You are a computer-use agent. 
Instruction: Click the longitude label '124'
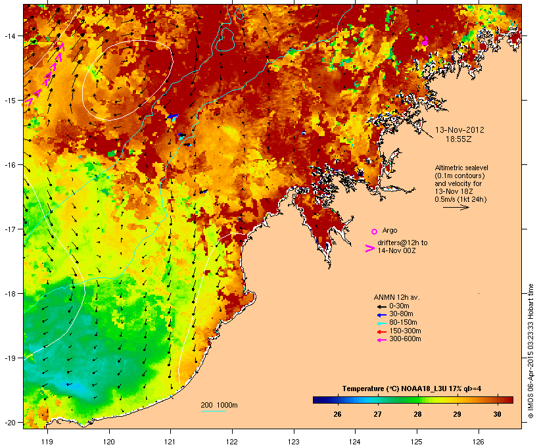pos(355,442)
